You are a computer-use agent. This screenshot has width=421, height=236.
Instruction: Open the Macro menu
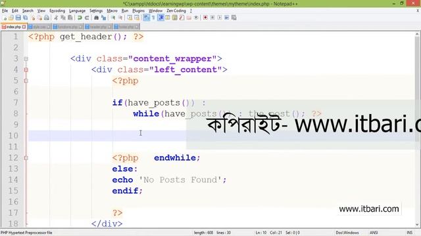(112, 10)
